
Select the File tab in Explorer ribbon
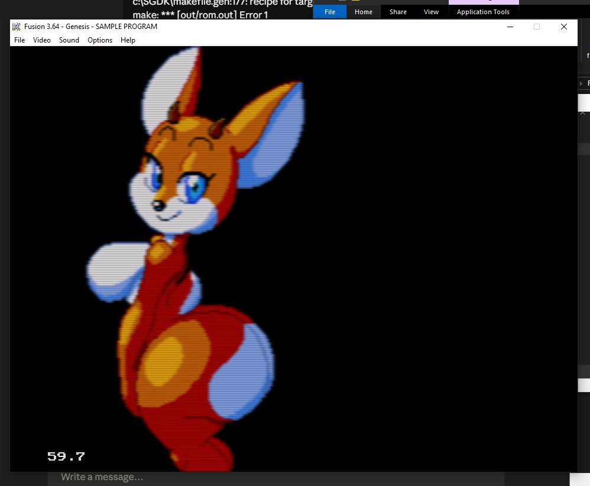pos(330,12)
